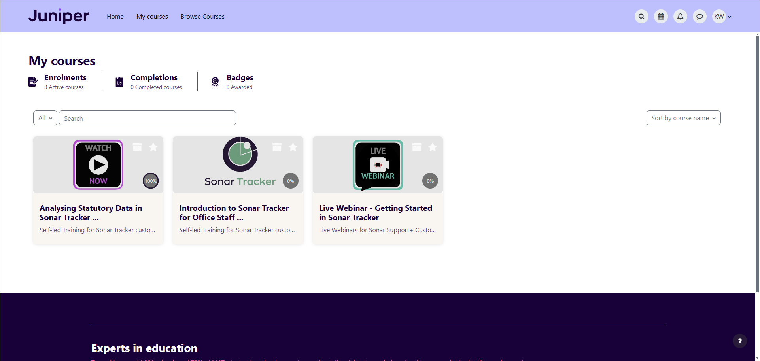This screenshot has width=760, height=361.
Task: Open the notifications bell
Action: [x=680, y=17]
